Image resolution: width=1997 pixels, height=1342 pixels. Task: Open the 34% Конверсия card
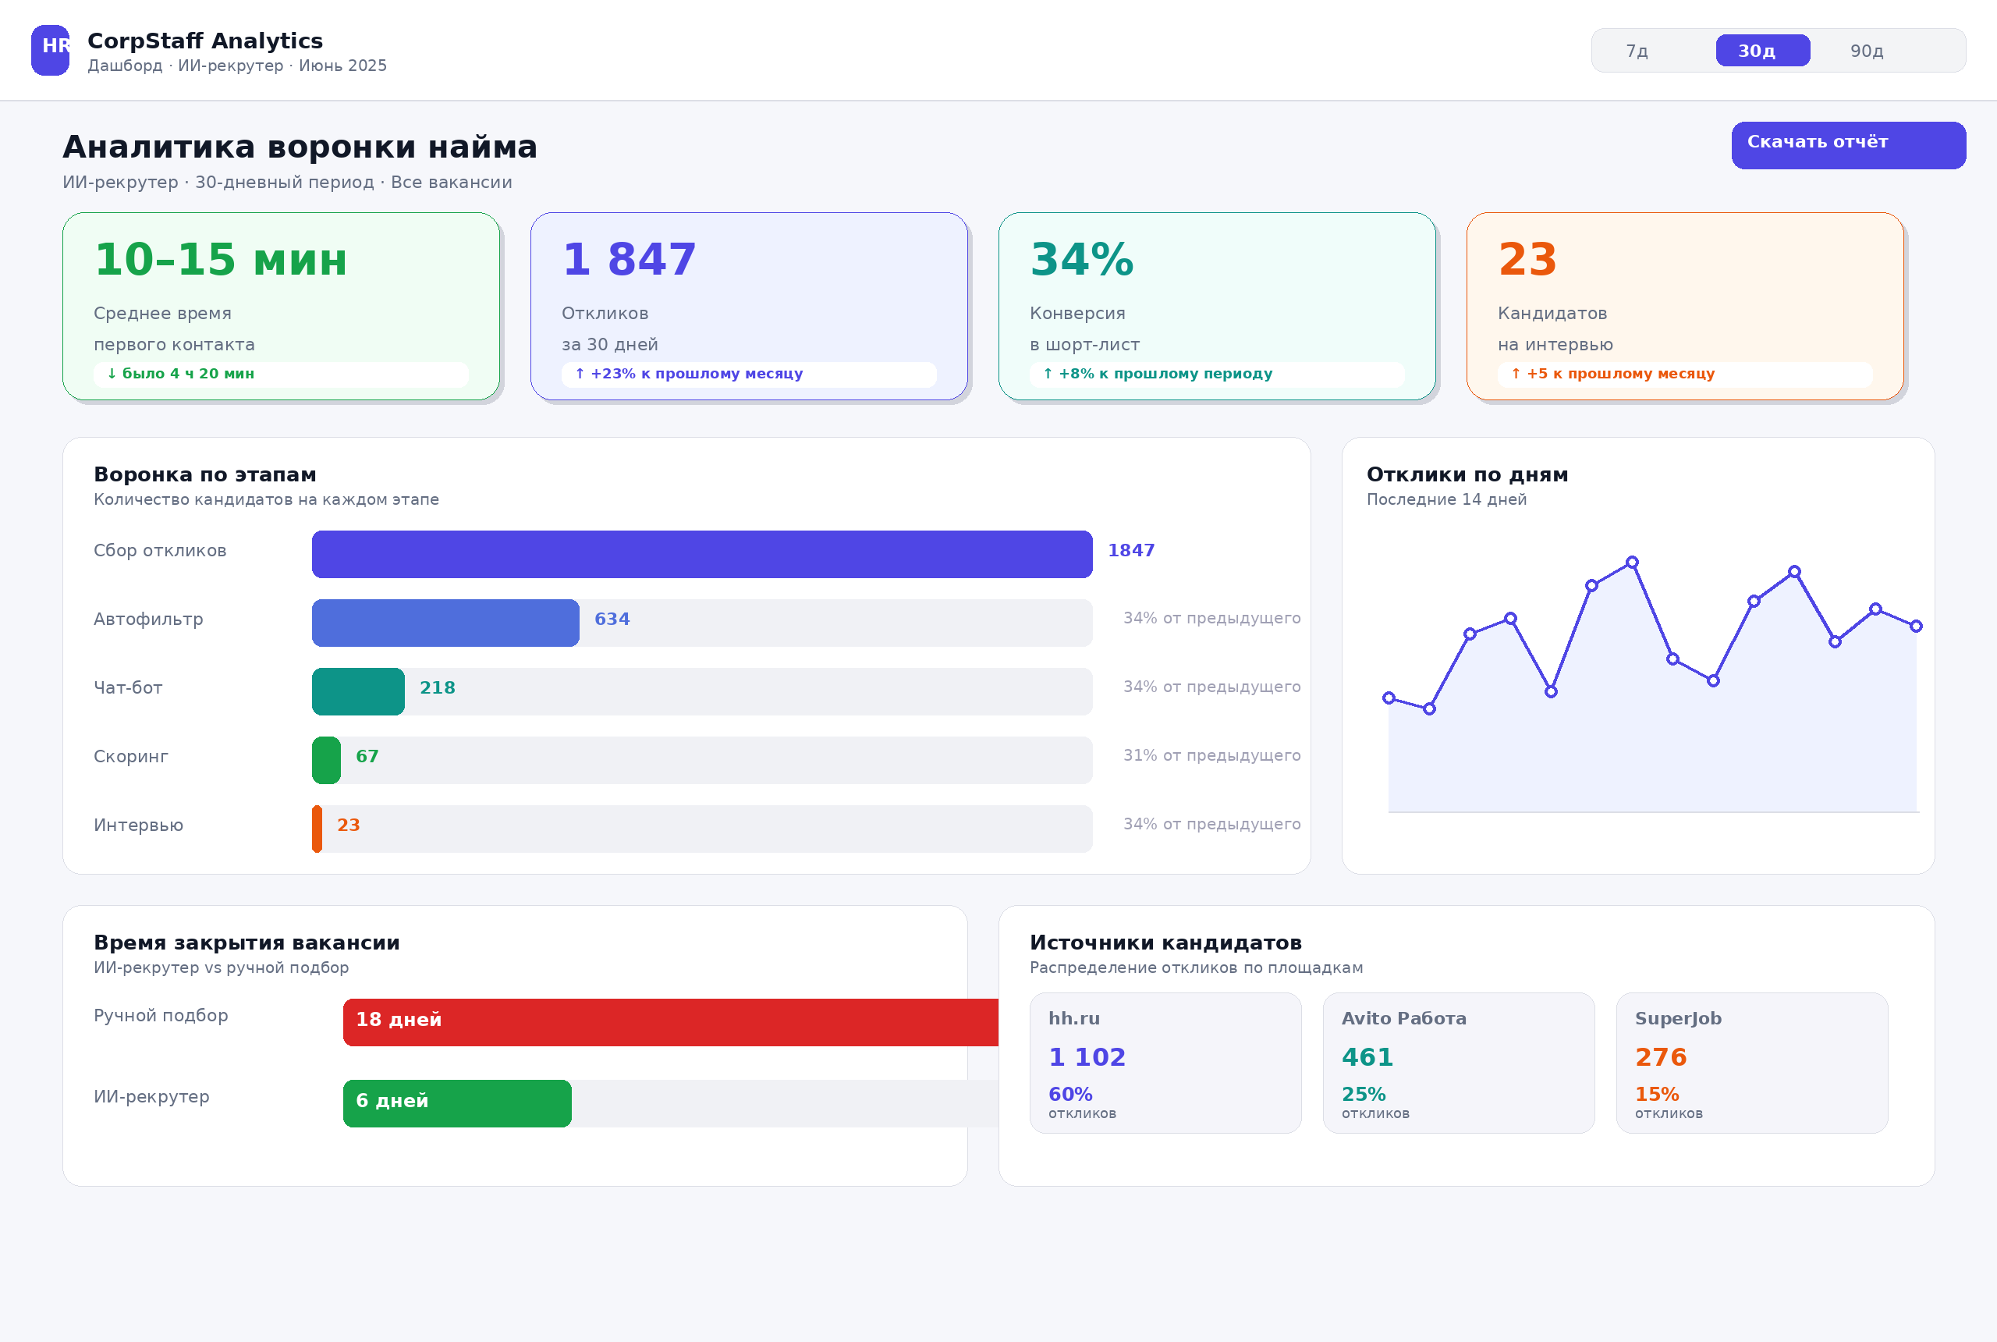point(1217,306)
